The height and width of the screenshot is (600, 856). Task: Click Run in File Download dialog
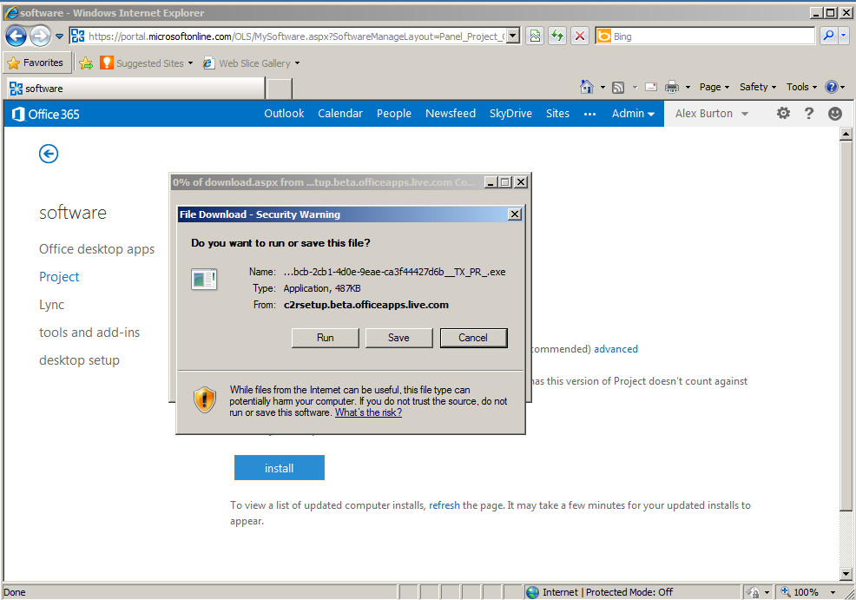(x=326, y=338)
